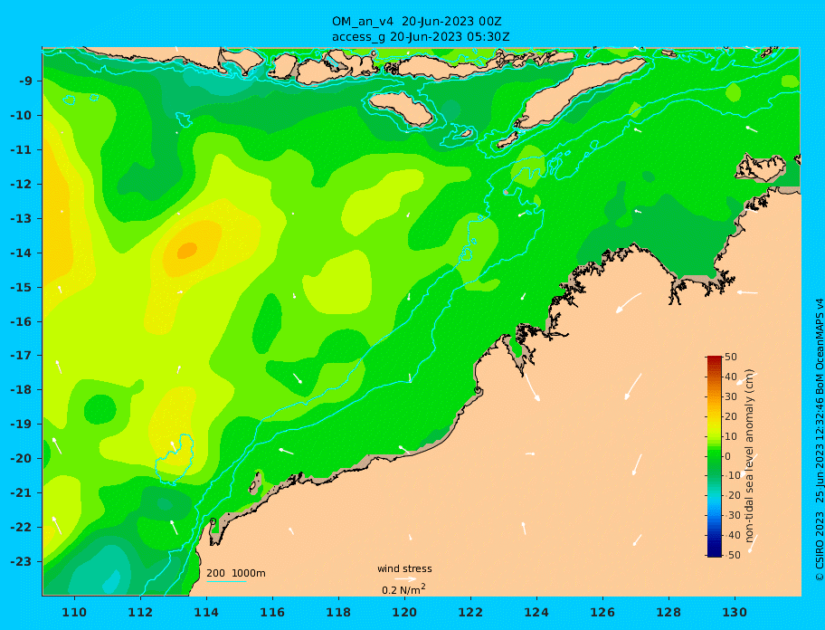This screenshot has height=630, width=825.
Task: Click longitude label 110 on the x-axis
Action: click(75, 612)
